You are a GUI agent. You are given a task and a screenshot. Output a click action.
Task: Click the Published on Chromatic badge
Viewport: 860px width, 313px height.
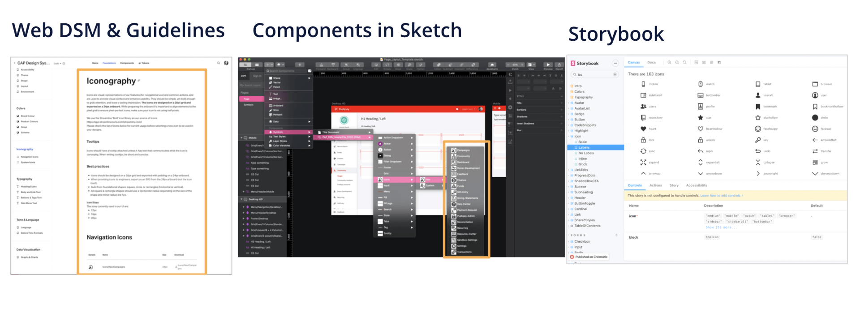pyautogui.click(x=589, y=257)
